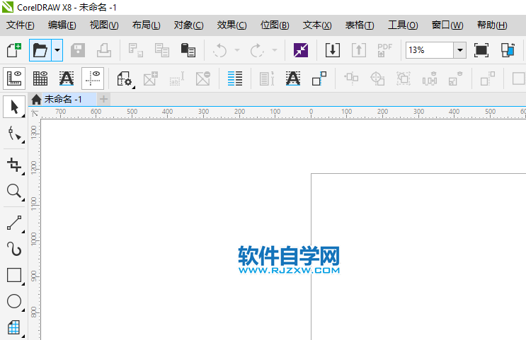
Task: Click the Publish to PDF icon
Action: (384, 50)
